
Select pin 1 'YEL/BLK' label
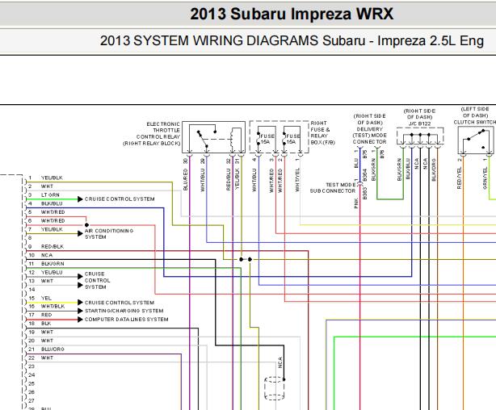(52, 178)
